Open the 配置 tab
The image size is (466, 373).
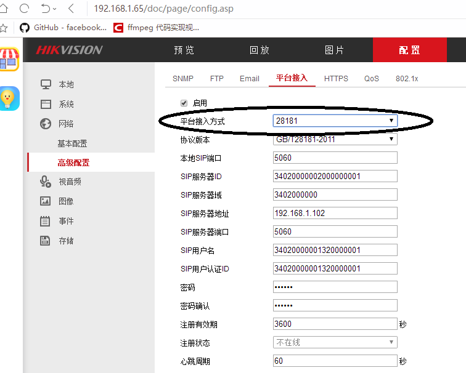(x=409, y=50)
